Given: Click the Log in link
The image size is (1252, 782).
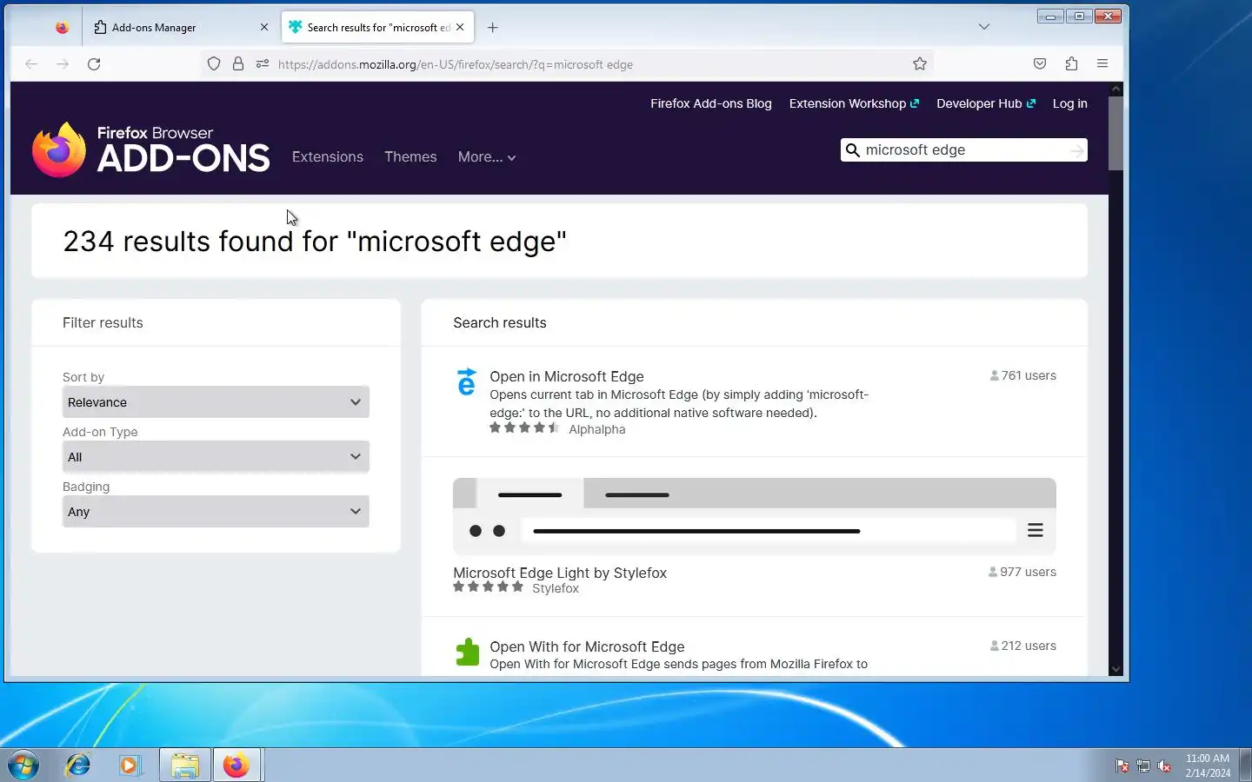Looking at the screenshot, I should (x=1069, y=103).
